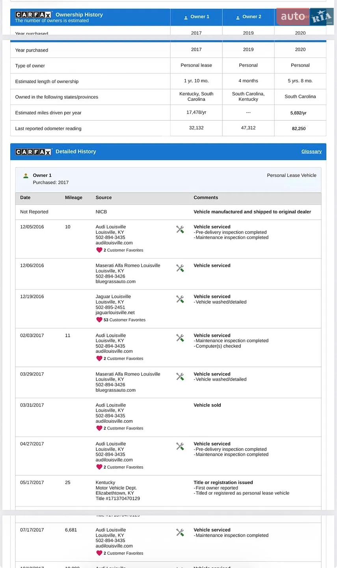Click heart icon under 02/03/2017 Audi Louisville
Viewport: 337px width, 568px height.
tap(99, 359)
